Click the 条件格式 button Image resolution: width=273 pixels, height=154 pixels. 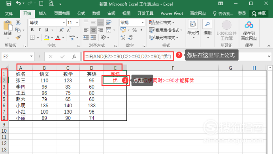pos(162,23)
